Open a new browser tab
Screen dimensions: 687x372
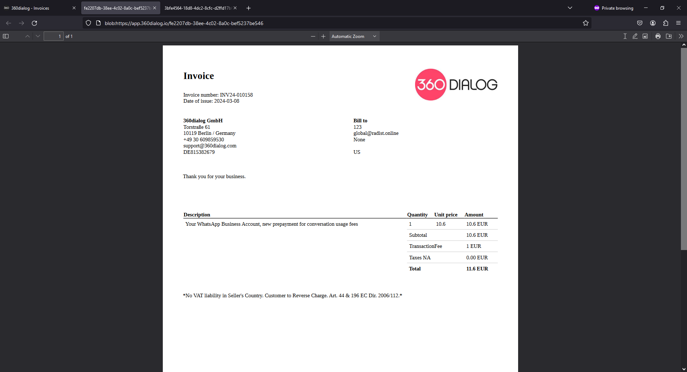pos(249,8)
